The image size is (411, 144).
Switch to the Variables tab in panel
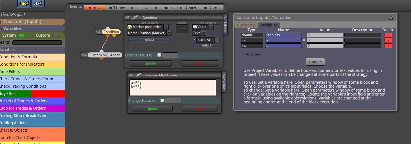click(269, 25)
